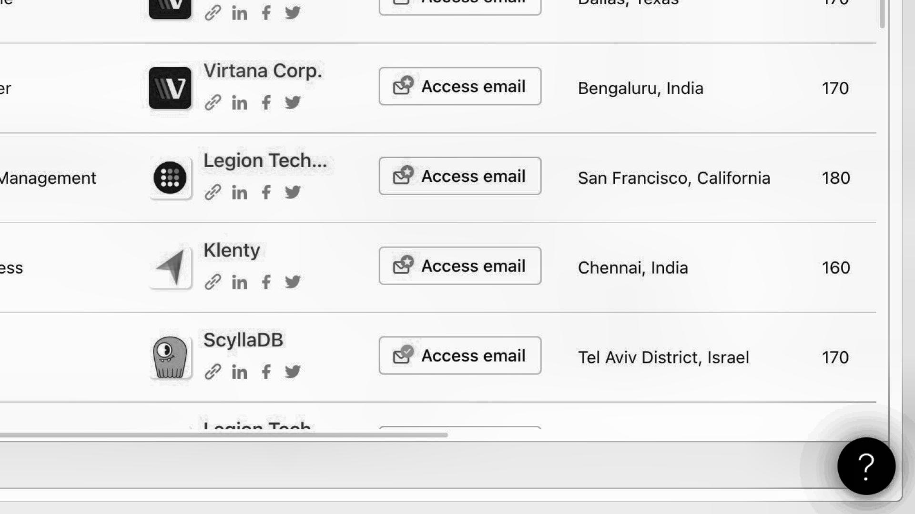Click the Legion Tech Twitter icon
Screen dimensions: 915x514
click(x=292, y=192)
